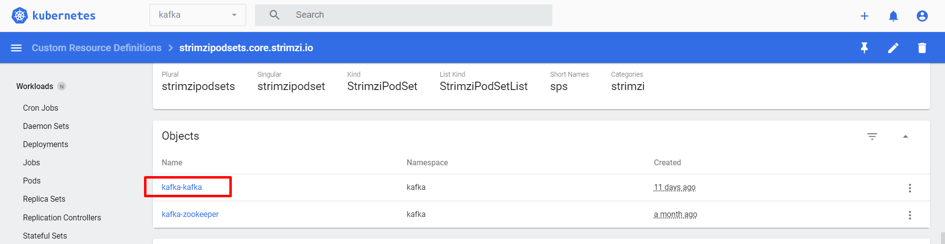945x244 pixels.
Task: Select the category value 'strimzi'
Action: pos(628,86)
